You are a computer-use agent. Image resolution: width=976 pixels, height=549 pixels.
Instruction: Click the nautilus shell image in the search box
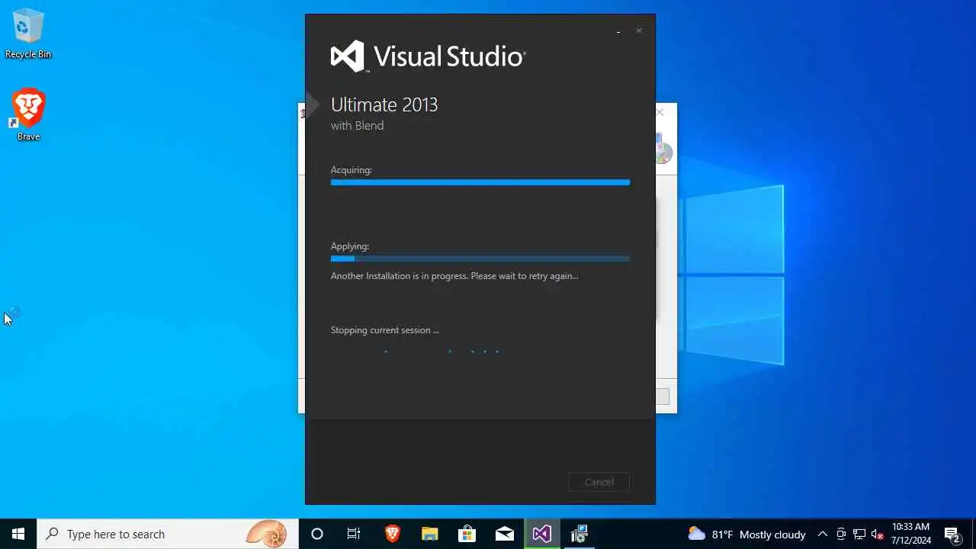click(x=266, y=534)
